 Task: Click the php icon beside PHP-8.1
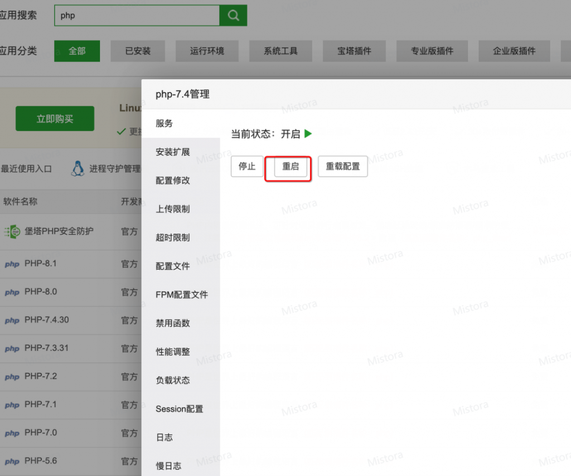pos(12,264)
